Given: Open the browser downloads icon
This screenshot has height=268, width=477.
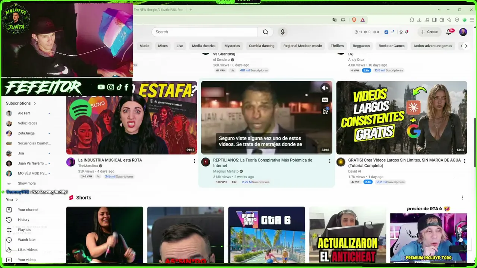Looking at the screenshot, I should click(x=419, y=20).
